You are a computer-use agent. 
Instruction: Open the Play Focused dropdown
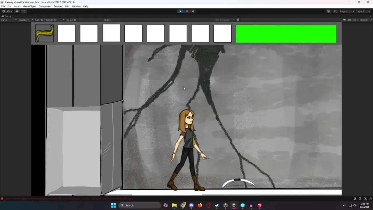click(224, 20)
